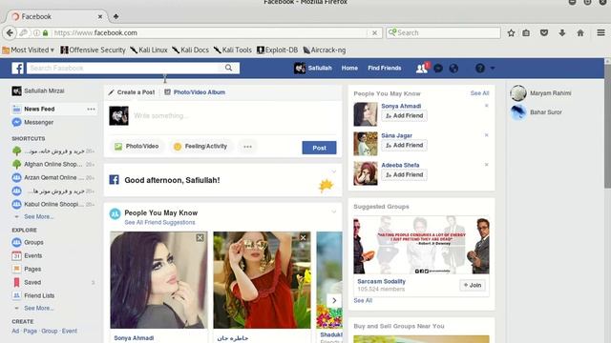611x343 pixels.
Task: Add Sonya Ahmadi as friend
Action: (404, 116)
